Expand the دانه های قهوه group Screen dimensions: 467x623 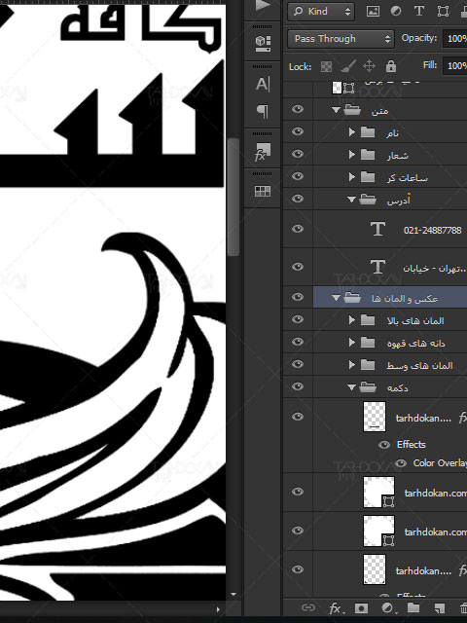352,342
